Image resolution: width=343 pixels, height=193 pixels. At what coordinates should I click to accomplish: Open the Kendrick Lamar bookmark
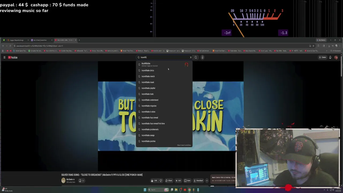(158, 51)
